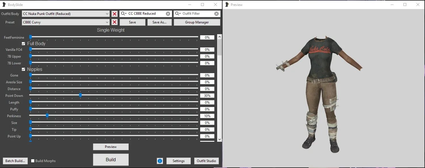This screenshot has height=168, width=425.
Task: Click into the CC CBBE Reduced filter field
Action: coord(146,14)
